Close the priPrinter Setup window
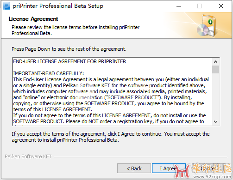This screenshot has height=180, width=233. coord(221,6)
